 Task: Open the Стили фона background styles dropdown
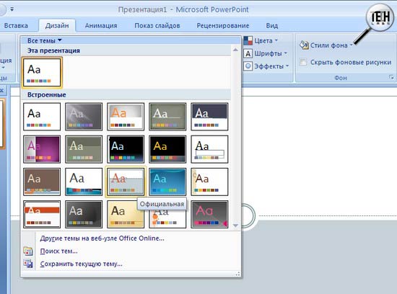tap(326, 45)
